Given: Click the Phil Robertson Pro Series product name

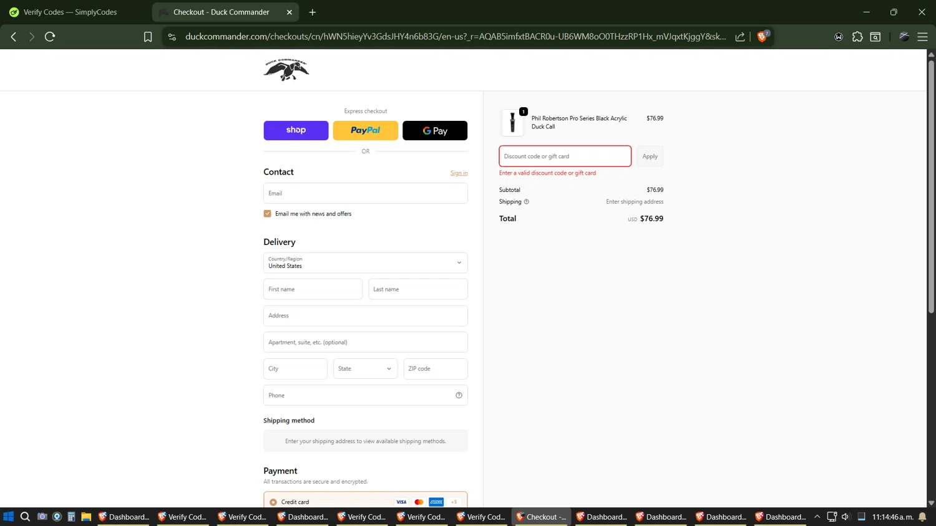Looking at the screenshot, I should (579, 122).
